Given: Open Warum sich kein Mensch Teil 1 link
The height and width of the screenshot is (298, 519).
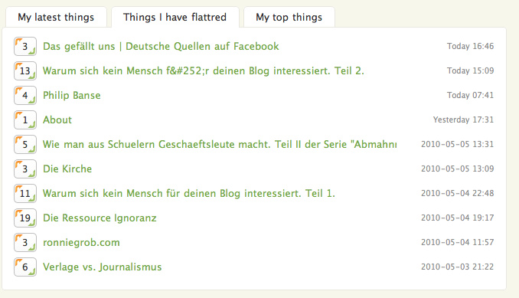Looking at the screenshot, I should (x=189, y=193).
